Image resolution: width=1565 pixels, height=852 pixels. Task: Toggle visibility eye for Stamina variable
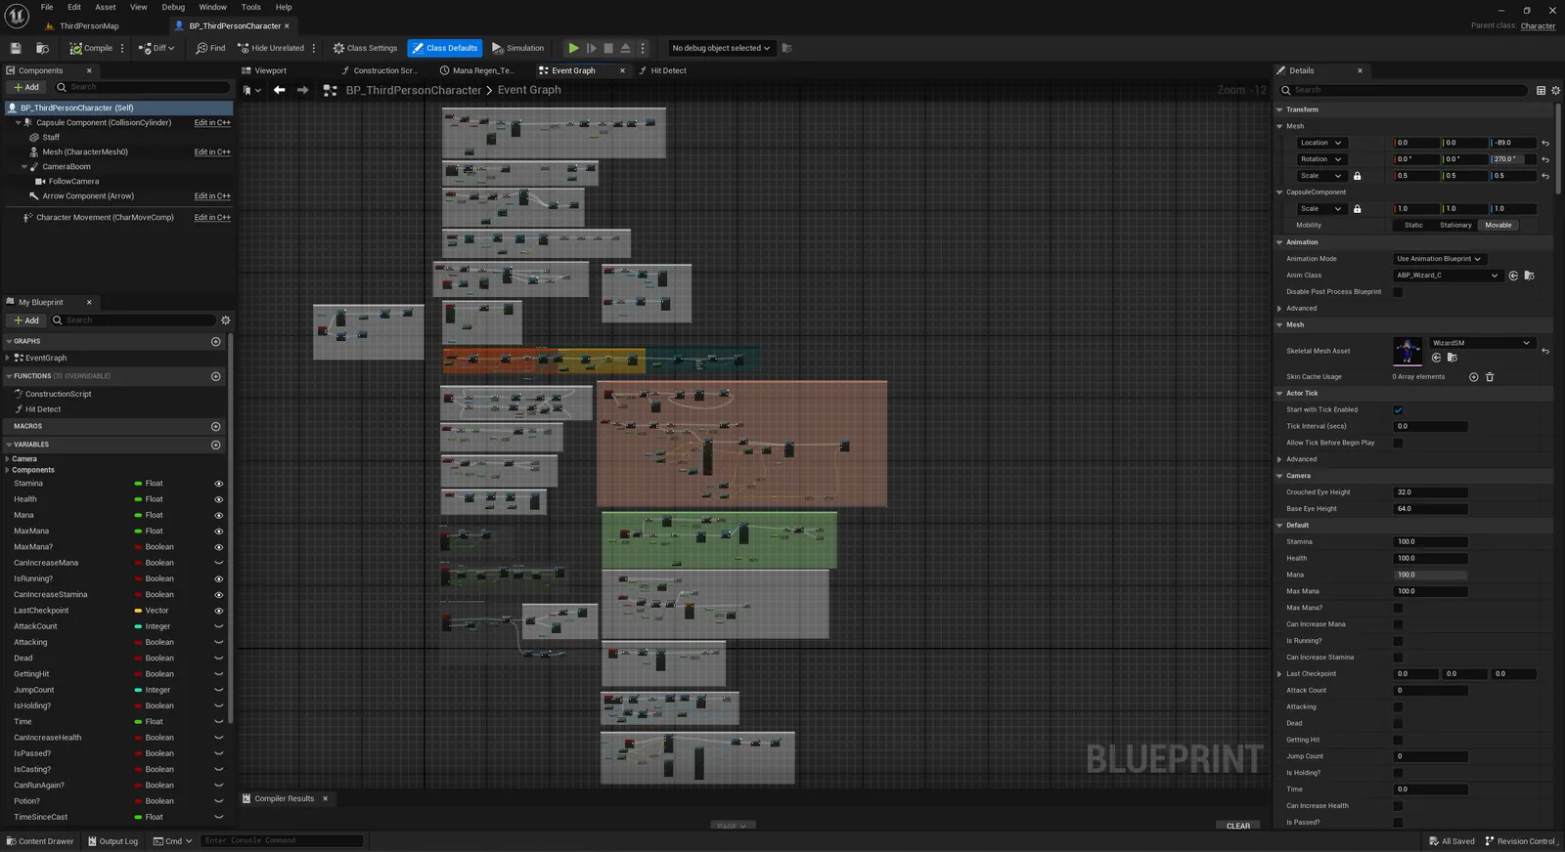(x=218, y=484)
